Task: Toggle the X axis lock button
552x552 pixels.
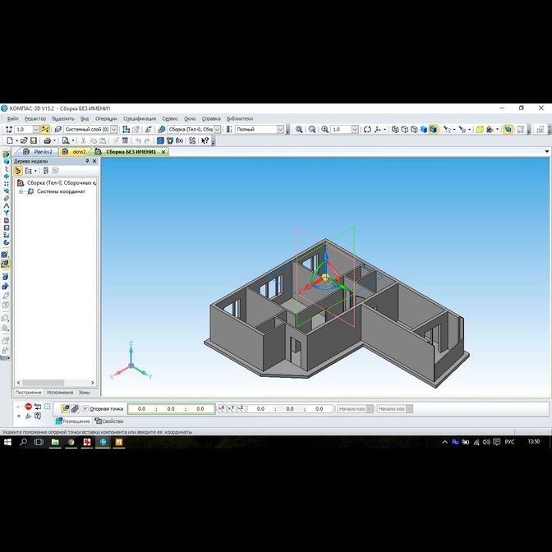Action: (222, 408)
